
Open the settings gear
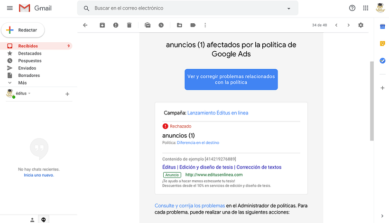361,25
